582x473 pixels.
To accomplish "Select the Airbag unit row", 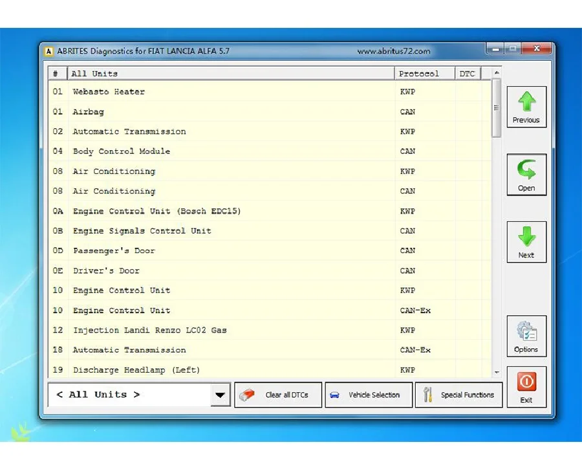I will pos(270,112).
